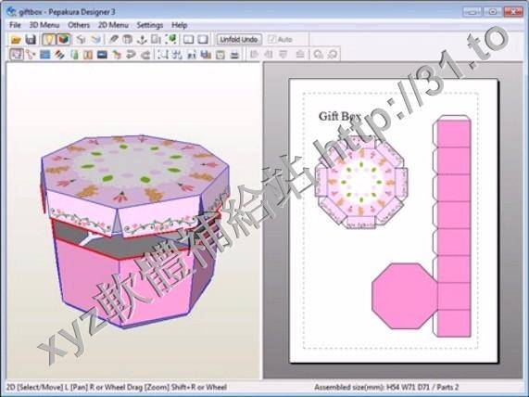Image resolution: width=529 pixels, height=397 pixels.
Task: Select the patterned octagonal lid part
Action: point(361,183)
